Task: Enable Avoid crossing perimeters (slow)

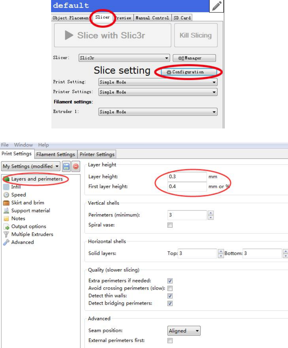Action: point(170,288)
